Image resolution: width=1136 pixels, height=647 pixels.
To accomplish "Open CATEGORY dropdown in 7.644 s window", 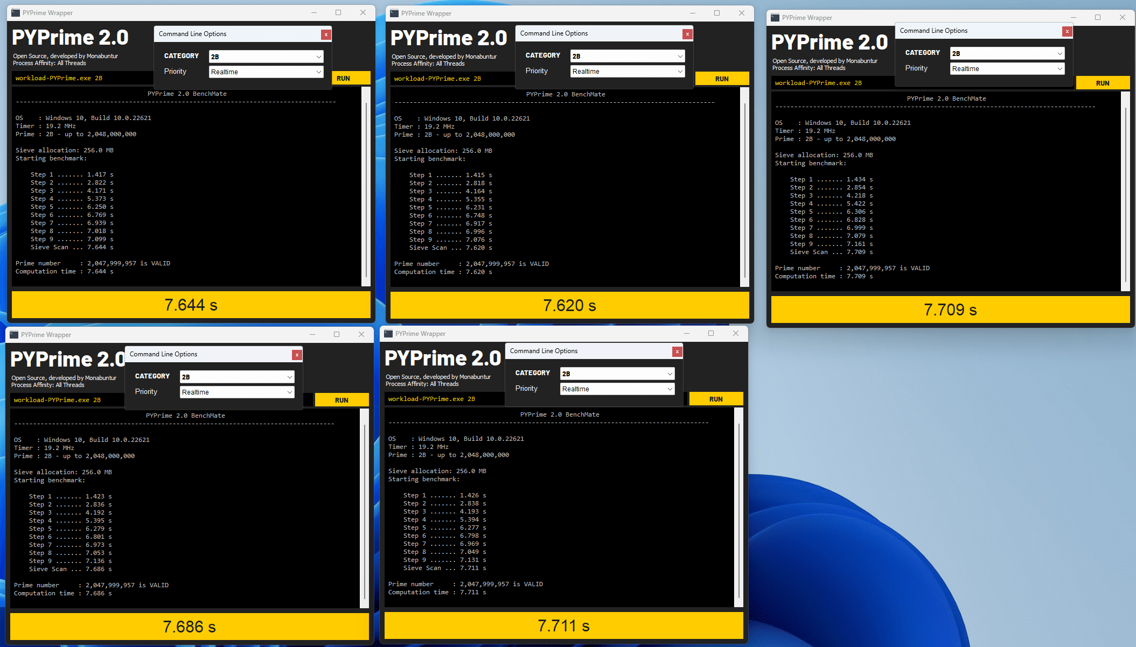I will click(266, 57).
